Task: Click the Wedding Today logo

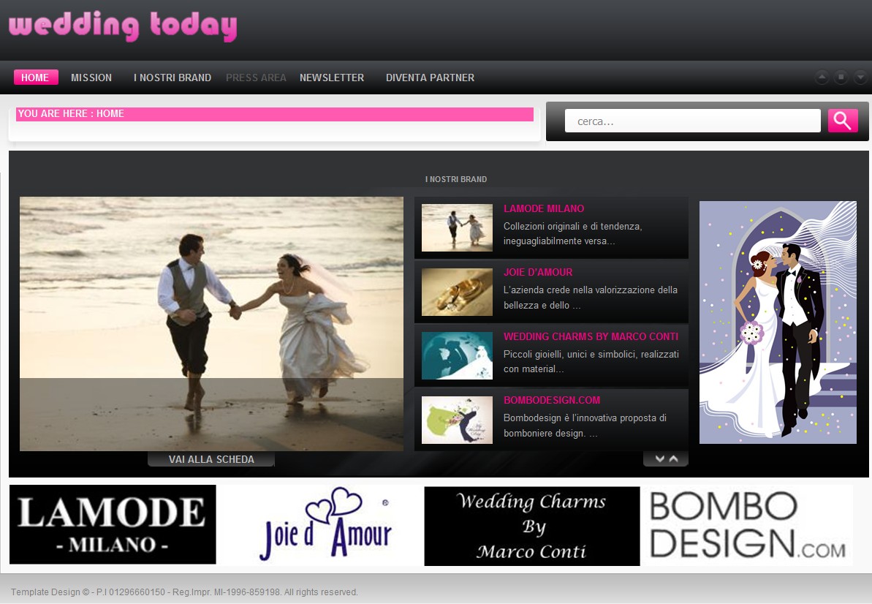Action: click(x=123, y=26)
